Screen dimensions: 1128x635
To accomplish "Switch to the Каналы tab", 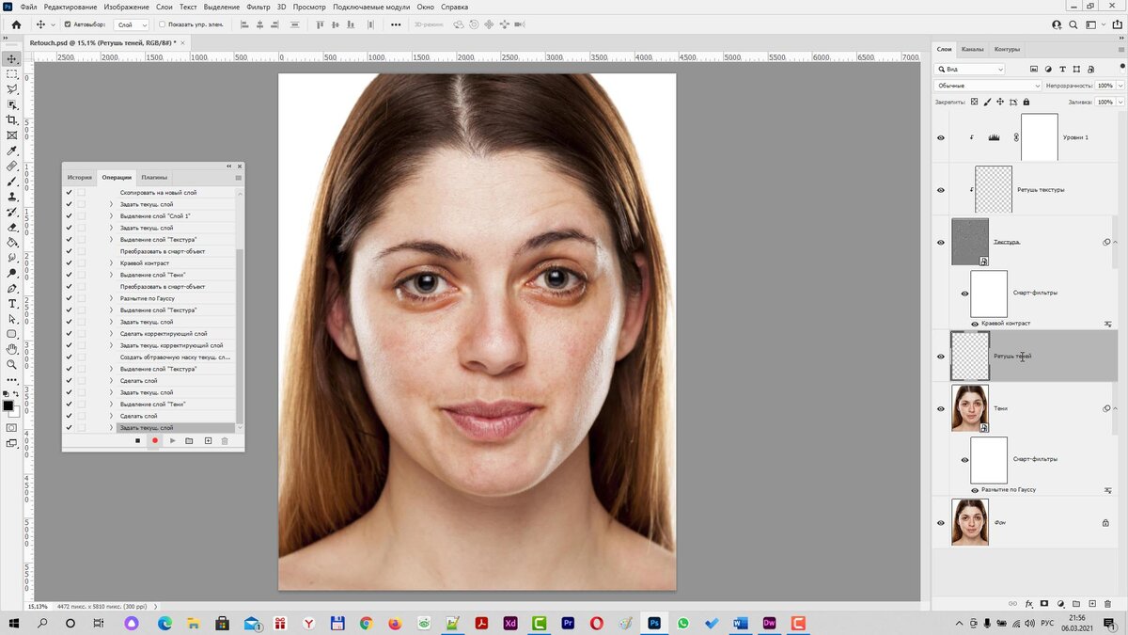I will click(972, 49).
